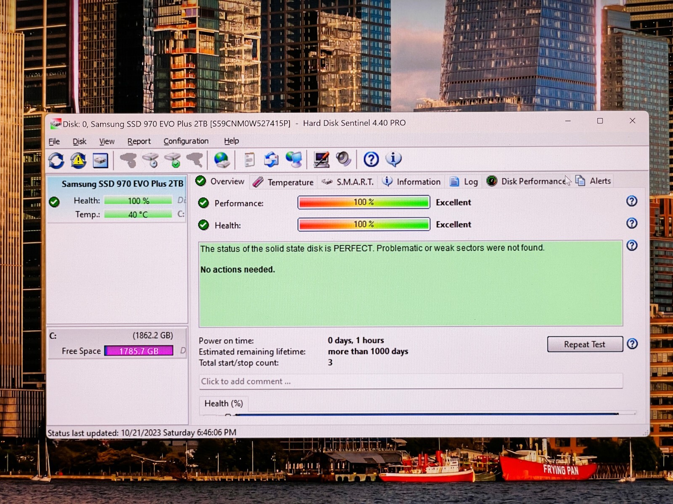Open the Report menu

pos(139,142)
